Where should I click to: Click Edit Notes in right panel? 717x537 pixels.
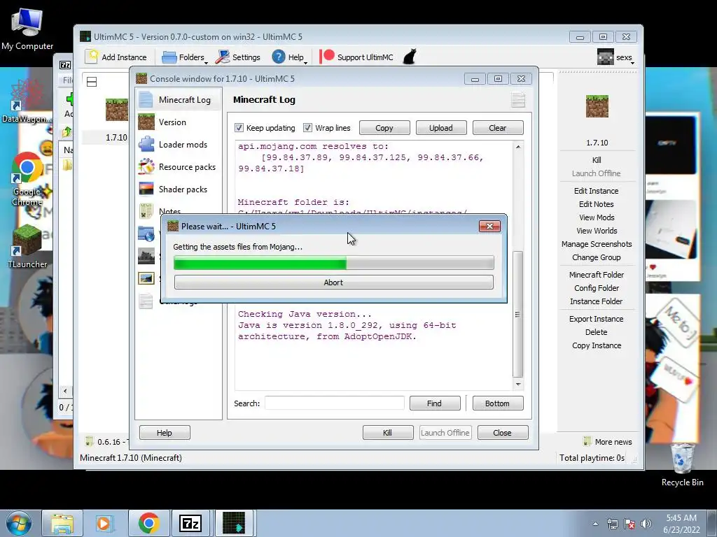click(x=597, y=204)
